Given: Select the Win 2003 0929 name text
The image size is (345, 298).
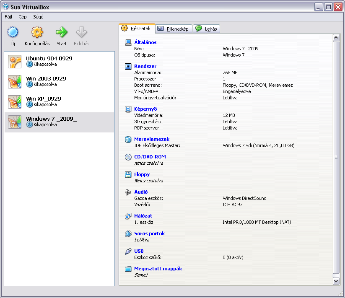Looking at the screenshot, I should coord(46,79).
